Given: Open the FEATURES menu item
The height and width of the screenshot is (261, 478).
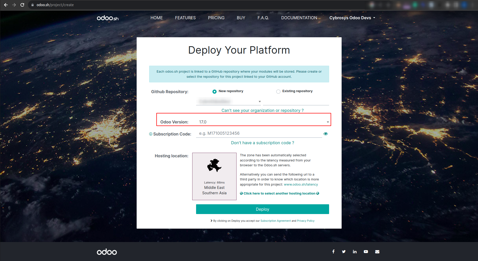Looking at the screenshot, I should click(x=185, y=18).
